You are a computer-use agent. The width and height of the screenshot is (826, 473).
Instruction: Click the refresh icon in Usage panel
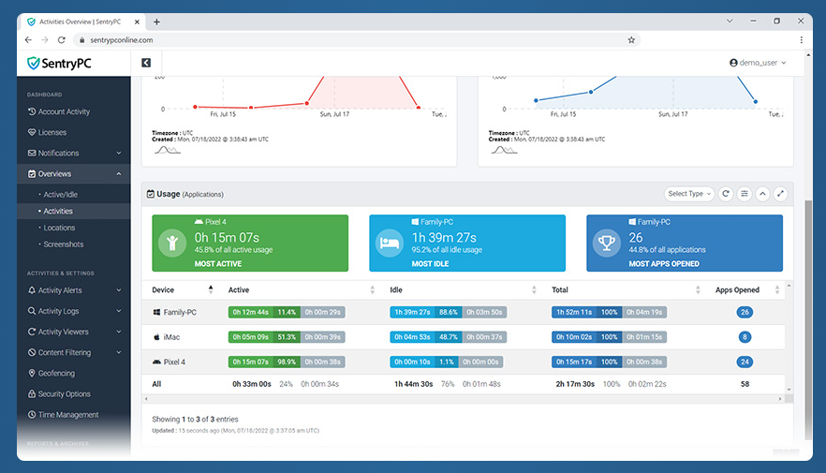[x=726, y=194]
